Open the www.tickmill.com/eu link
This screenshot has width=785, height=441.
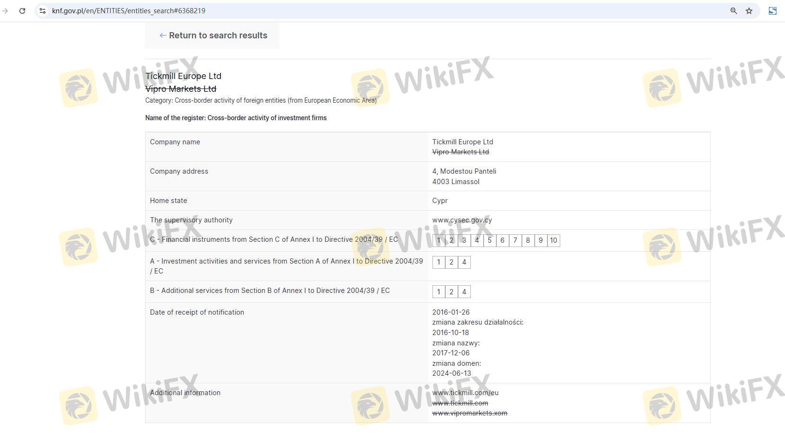[x=465, y=393]
